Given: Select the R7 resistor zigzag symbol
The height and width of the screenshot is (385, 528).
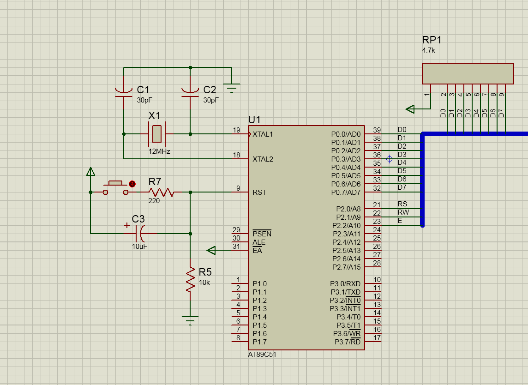Looking at the screenshot, I should point(161,192).
